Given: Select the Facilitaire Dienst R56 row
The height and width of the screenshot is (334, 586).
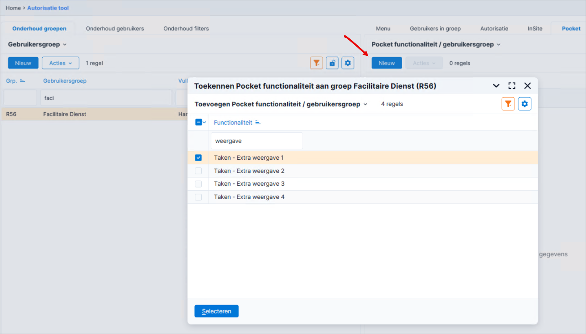Looking at the screenshot, I should [x=95, y=114].
